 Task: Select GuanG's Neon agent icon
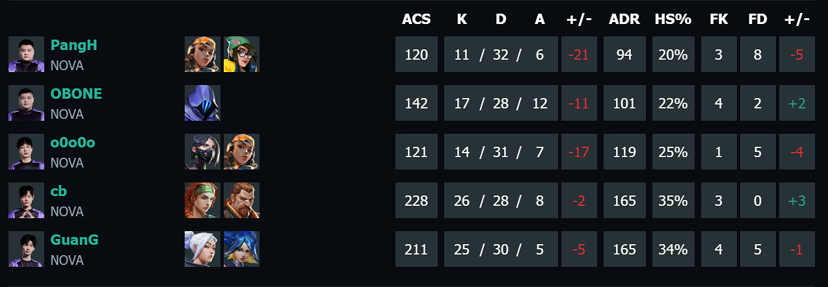pos(241,249)
